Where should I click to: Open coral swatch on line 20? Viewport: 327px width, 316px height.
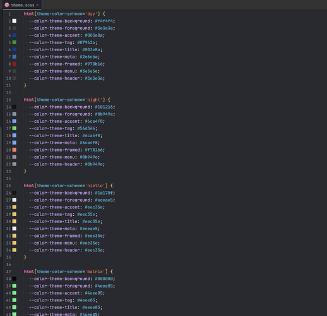[15, 150]
